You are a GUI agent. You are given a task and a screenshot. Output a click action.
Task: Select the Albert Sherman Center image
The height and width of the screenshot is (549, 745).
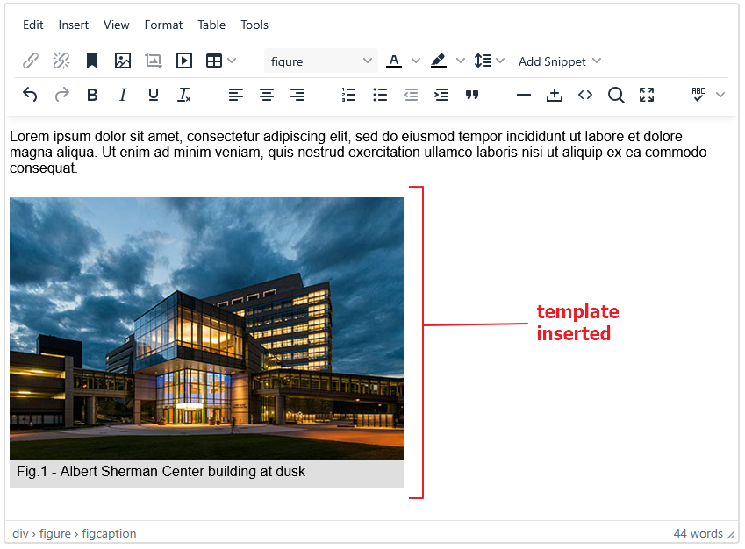206,329
